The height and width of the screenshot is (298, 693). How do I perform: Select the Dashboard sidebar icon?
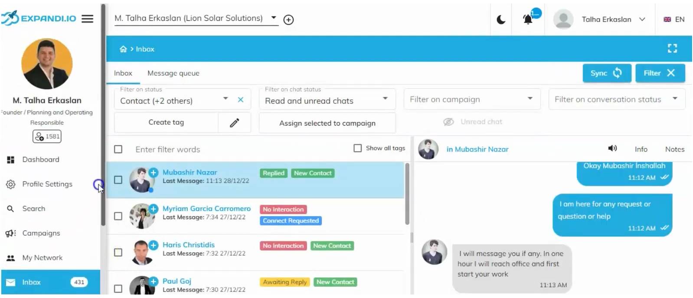(10, 159)
